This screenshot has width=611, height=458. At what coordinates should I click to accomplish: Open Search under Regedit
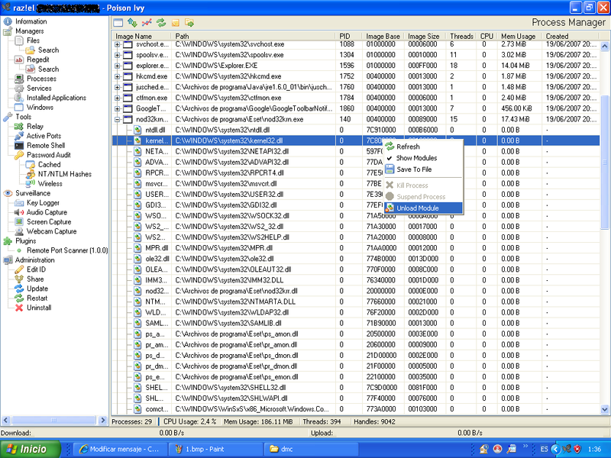point(48,69)
